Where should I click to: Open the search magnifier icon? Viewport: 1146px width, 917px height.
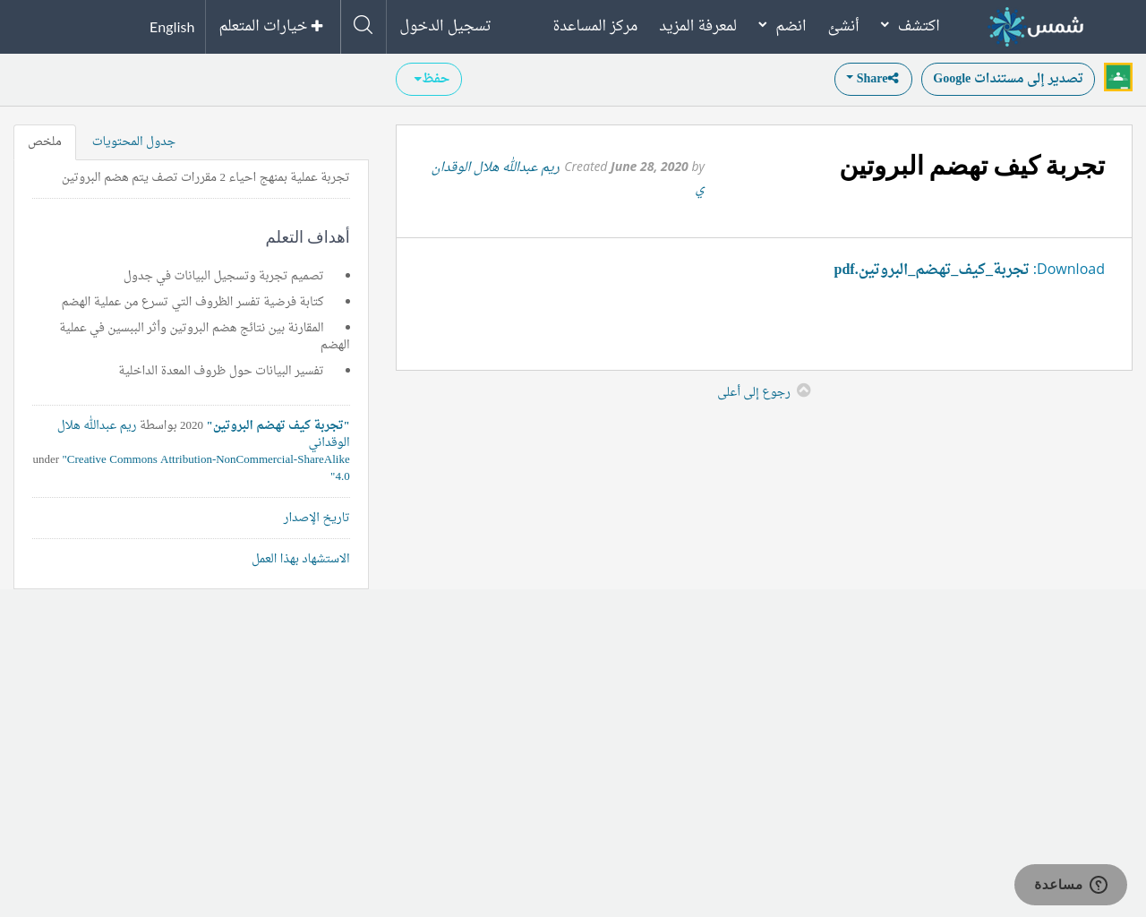(x=363, y=25)
